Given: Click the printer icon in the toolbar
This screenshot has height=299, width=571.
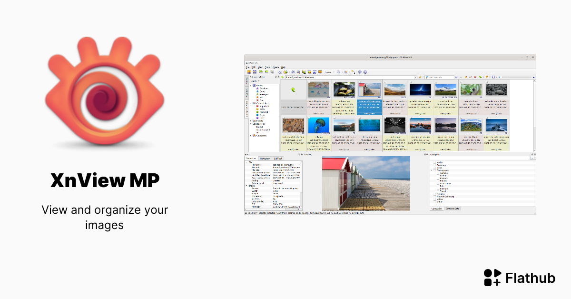Looking at the screenshot, I should (298, 72).
